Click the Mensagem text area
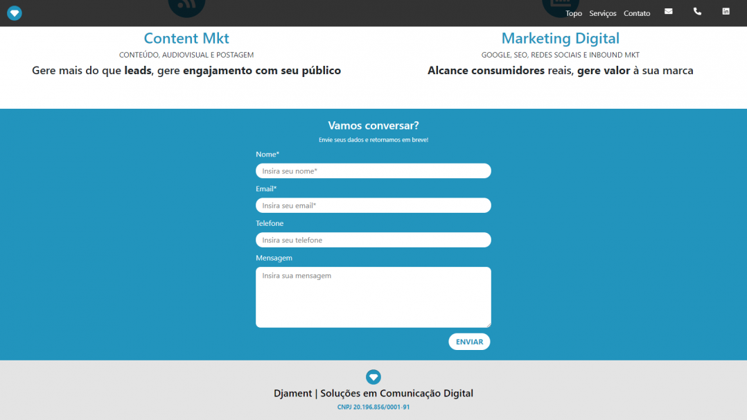This screenshot has height=420, width=747. (x=373, y=297)
